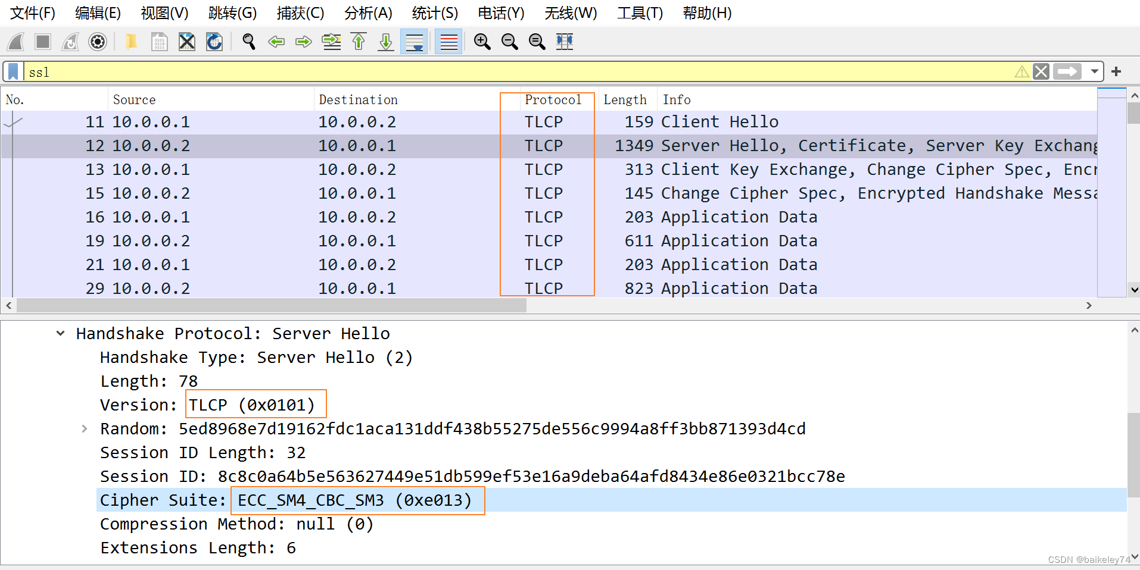Sort by the Protocol column header
This screenshot has height=570, width=1140.
[x=559, y=99]
